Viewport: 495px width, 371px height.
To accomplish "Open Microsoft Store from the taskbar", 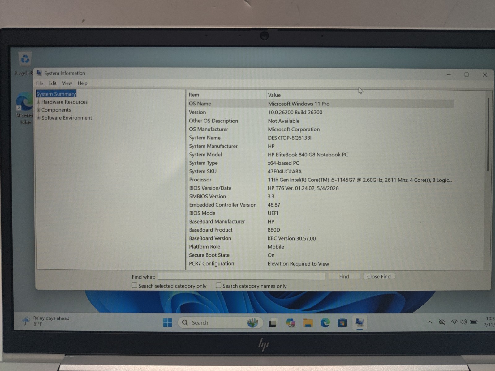I will (342, 323).
